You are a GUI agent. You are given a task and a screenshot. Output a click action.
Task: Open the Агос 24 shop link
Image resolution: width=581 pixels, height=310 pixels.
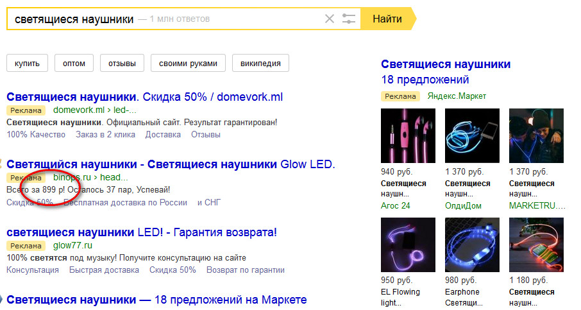tap(396, 206)
